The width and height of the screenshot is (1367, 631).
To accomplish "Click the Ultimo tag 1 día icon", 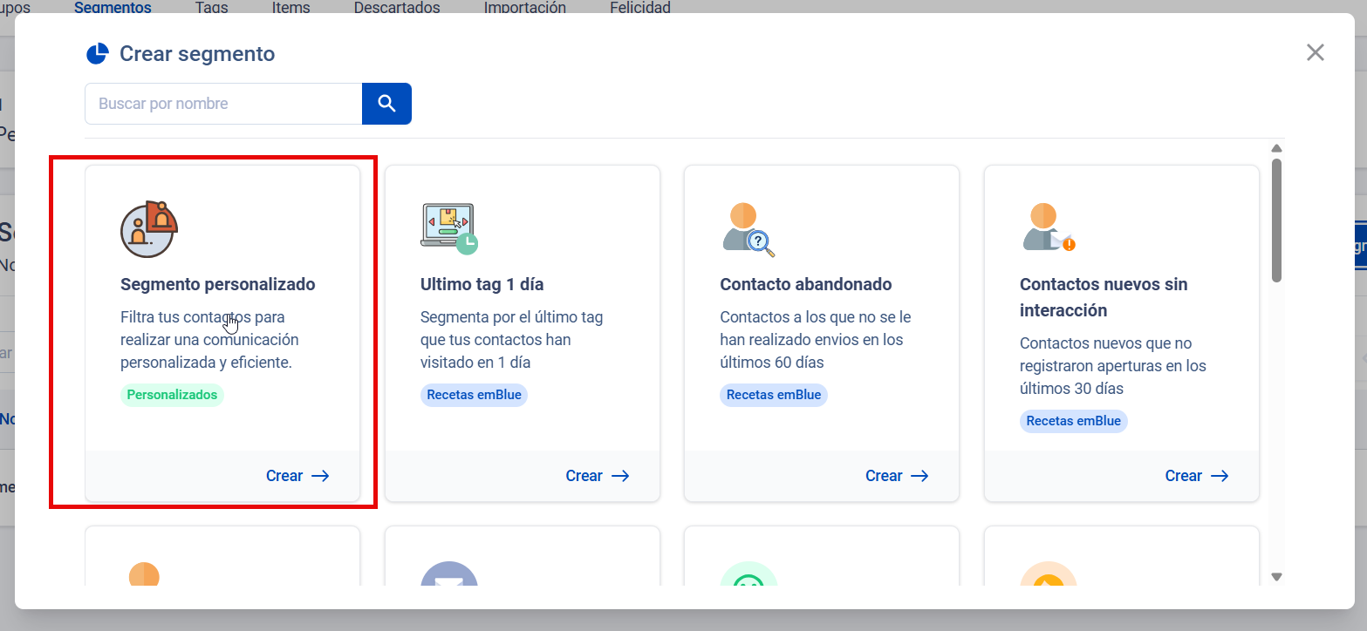I will pos(448,229).
